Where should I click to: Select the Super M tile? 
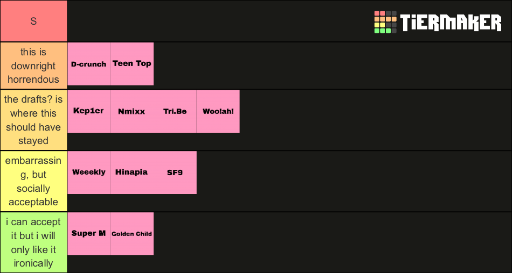coord(89,234)
